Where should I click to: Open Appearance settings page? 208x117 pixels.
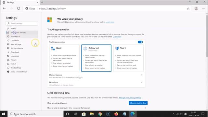coord(22,36)
